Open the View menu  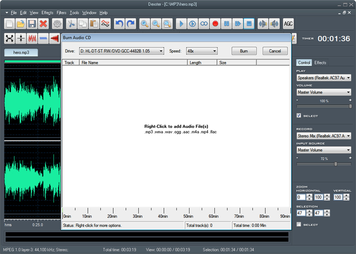34,13
